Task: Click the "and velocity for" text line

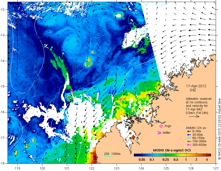Action: click(x=197, y=106)
